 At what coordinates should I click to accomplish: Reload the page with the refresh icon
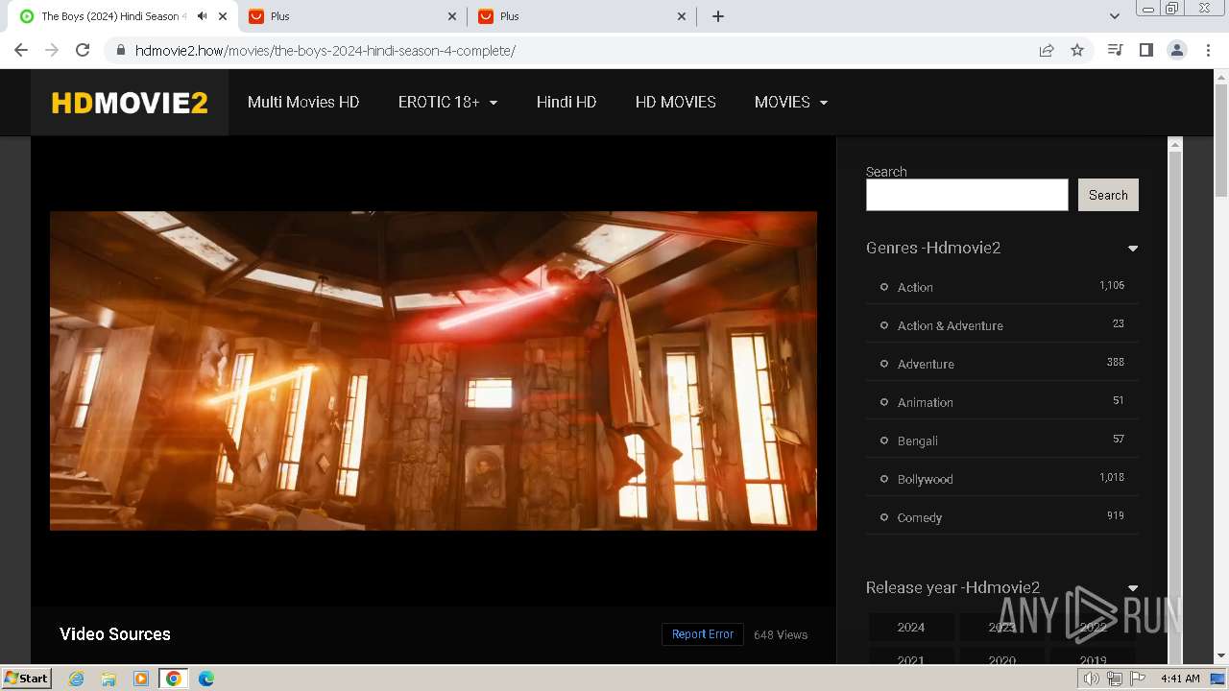coord(83,50)
